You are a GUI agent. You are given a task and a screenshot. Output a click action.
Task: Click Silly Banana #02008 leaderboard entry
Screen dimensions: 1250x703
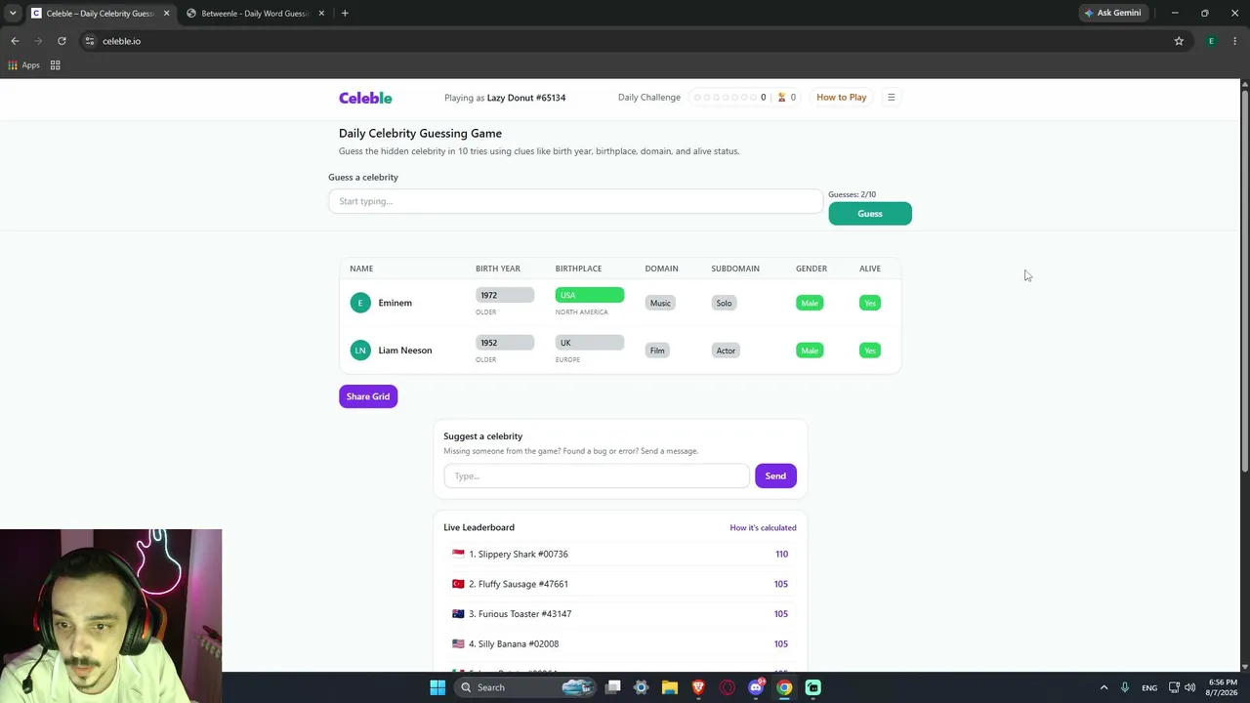point(620,644)
